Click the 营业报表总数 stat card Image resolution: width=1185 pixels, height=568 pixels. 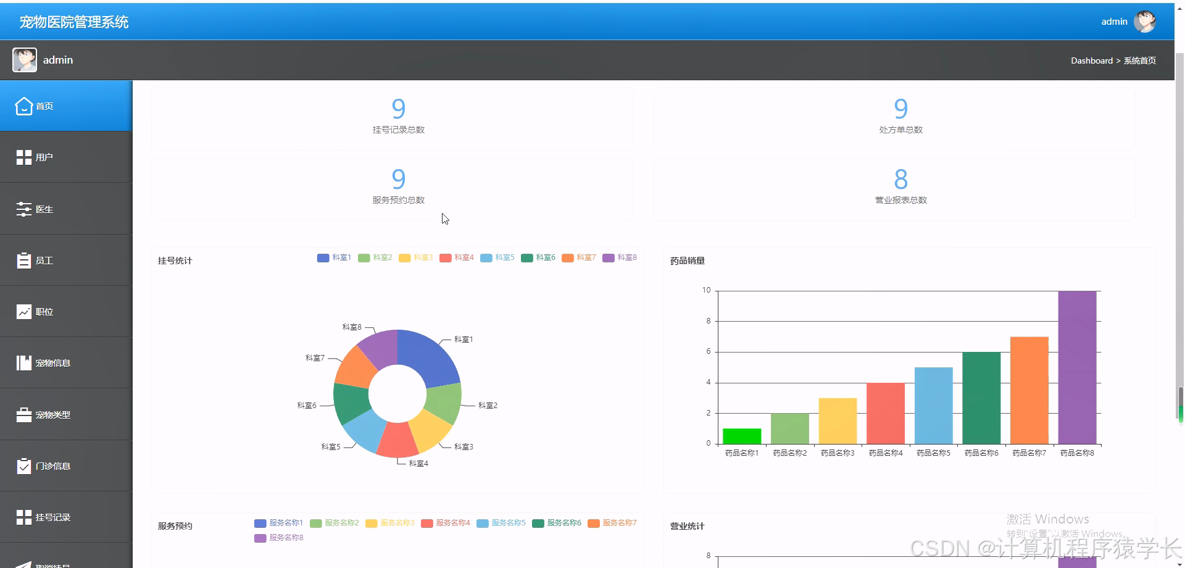click(894, 190)
